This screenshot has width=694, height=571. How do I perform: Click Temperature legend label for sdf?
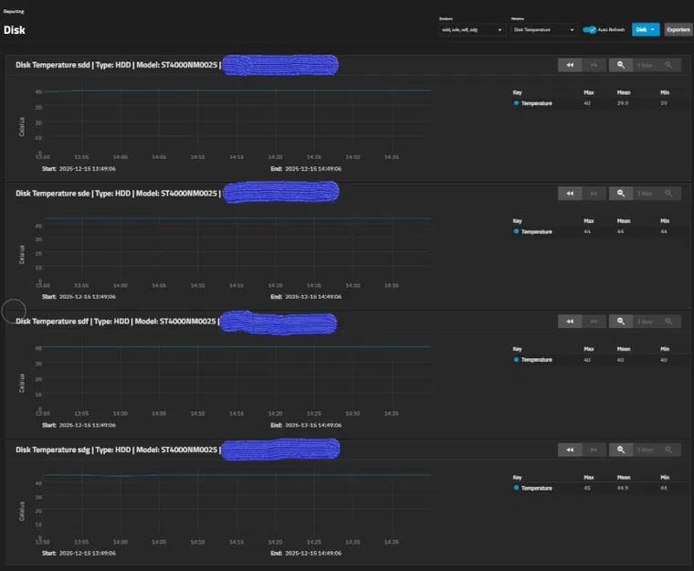(x=536, y=360)
